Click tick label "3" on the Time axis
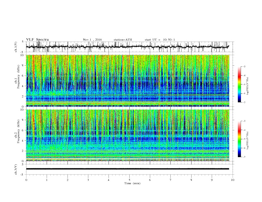Viewport: 262px width, 202px height. pos(88,180)
